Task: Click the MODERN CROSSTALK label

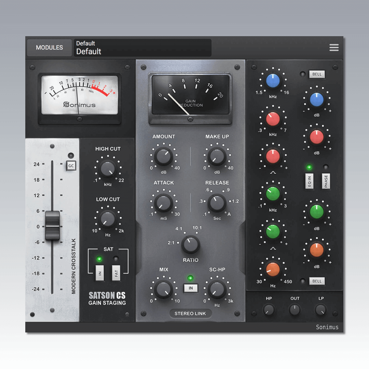Action: (74, 266)
